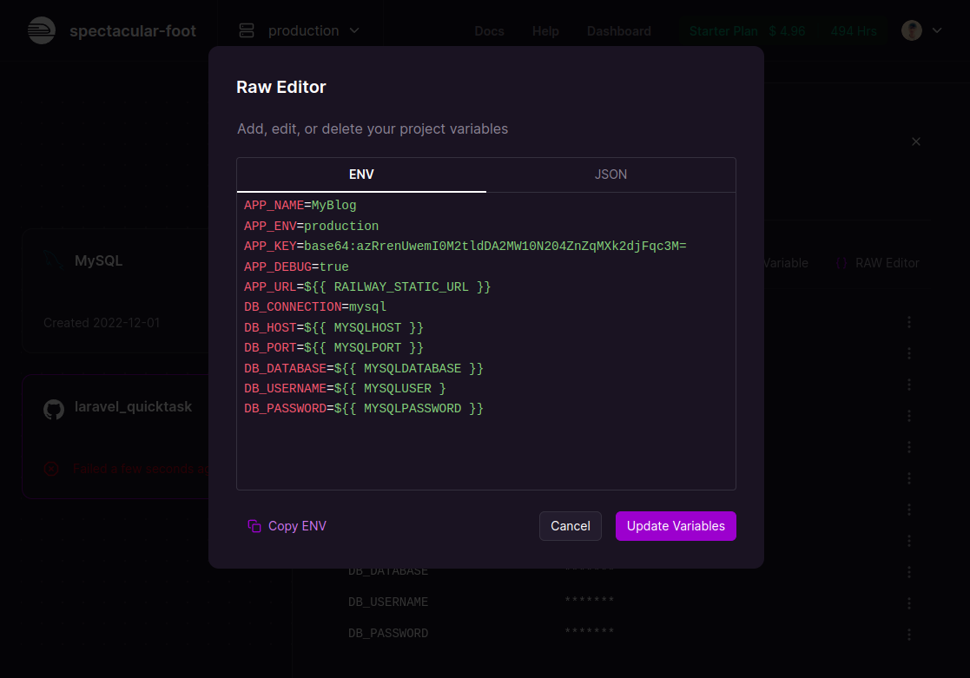Click the failed deployment error icon
The image size is (970, 678).
pyautogui.click(x=51, y=470)
